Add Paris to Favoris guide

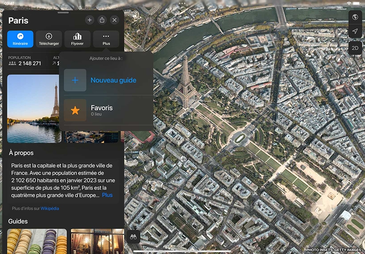coord(108,110)
